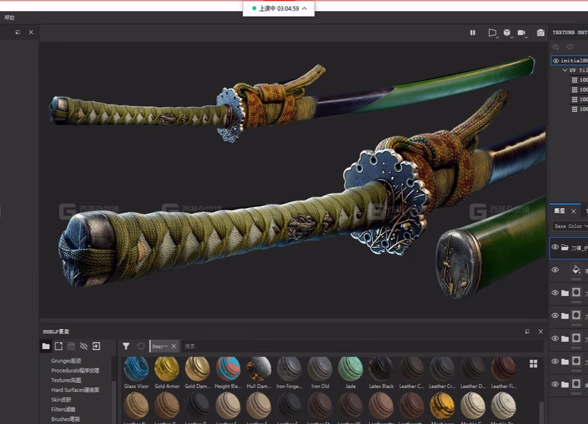Click the shelf import resource icon
Viewport: 588px width, 424px height.
[97, 346]
